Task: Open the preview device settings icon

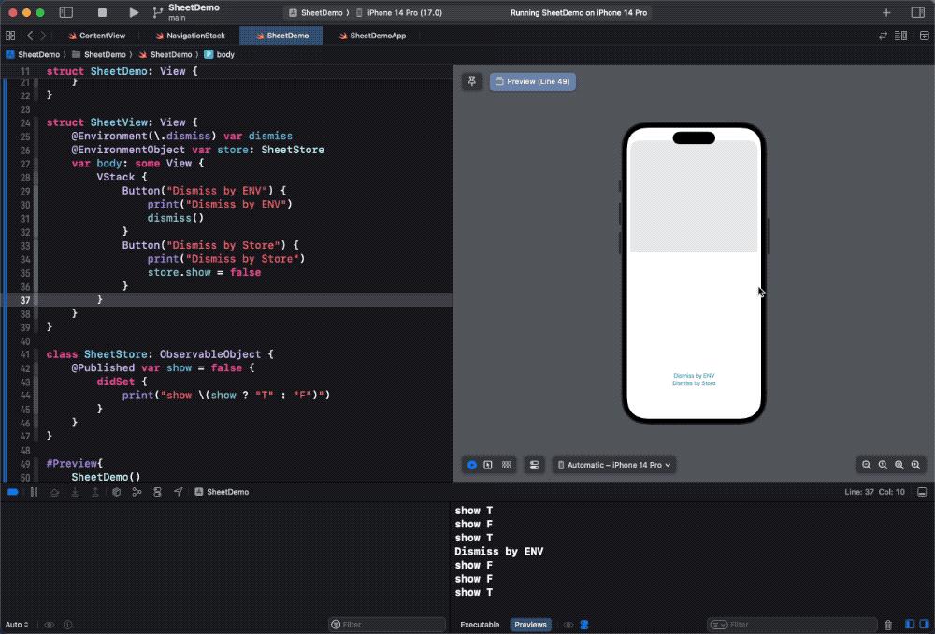Action: [x=534, y=465]
